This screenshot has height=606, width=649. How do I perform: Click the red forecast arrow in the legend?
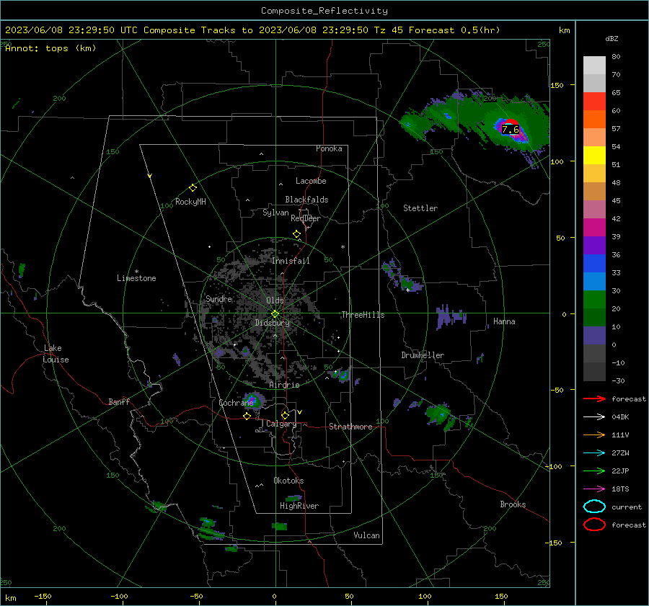pos(594,398)
